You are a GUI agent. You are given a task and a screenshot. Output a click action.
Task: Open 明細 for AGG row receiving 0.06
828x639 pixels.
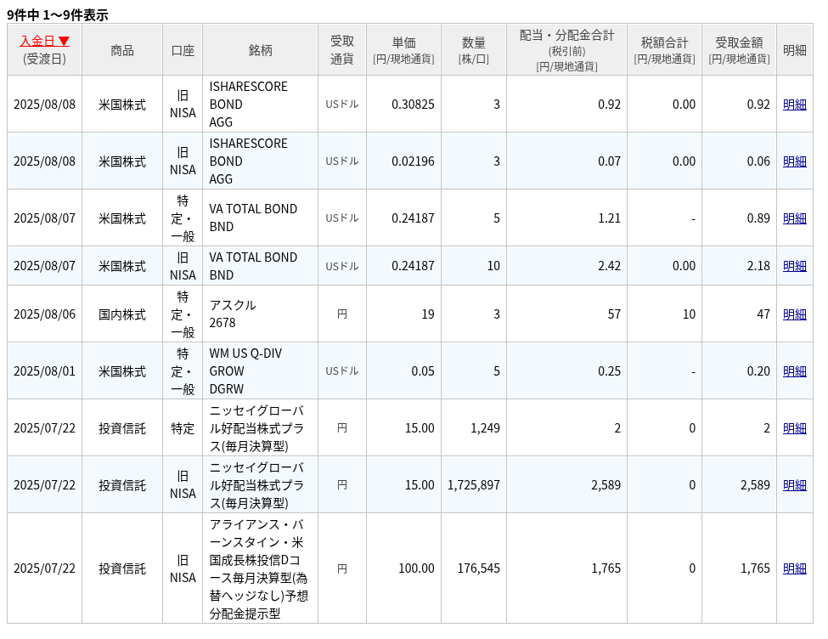(794, 161)
